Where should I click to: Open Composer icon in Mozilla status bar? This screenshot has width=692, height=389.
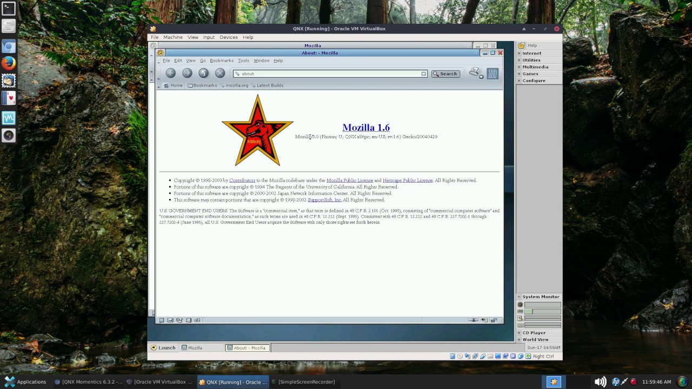188,320
